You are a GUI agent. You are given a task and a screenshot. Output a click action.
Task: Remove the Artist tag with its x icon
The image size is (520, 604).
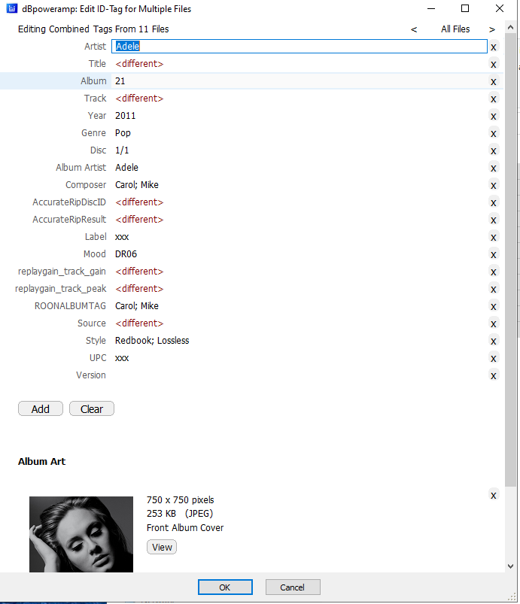point(494,47)
